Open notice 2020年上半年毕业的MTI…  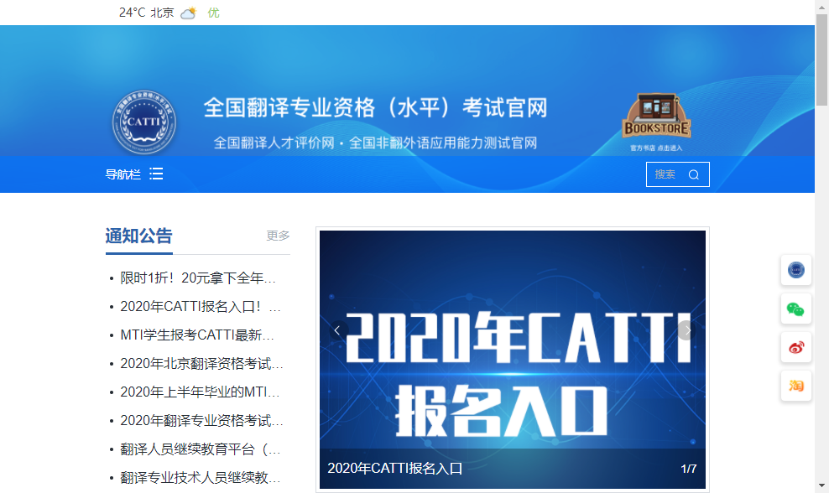point(200,392)
